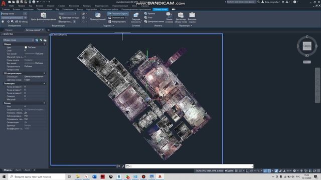321x180 pixels.
Task: Toggle the PICKADD icon in Properties panel
Action: coord(37,40)
